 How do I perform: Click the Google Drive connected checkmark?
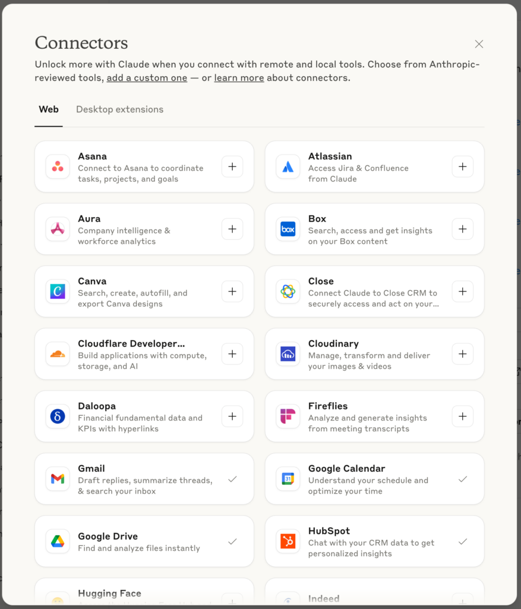232,541
